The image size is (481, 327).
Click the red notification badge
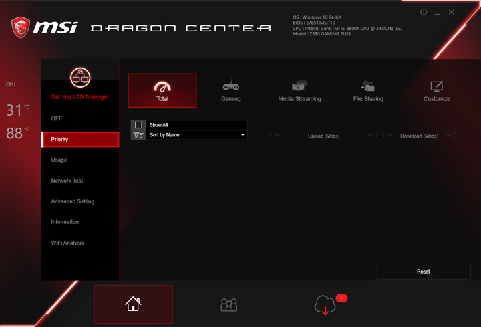tap(341, 298)
